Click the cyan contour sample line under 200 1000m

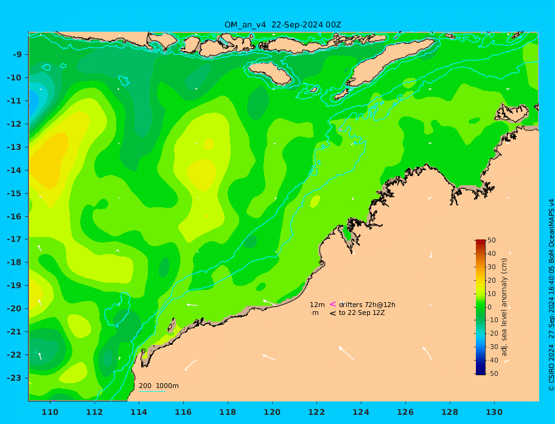click(152, 391)
